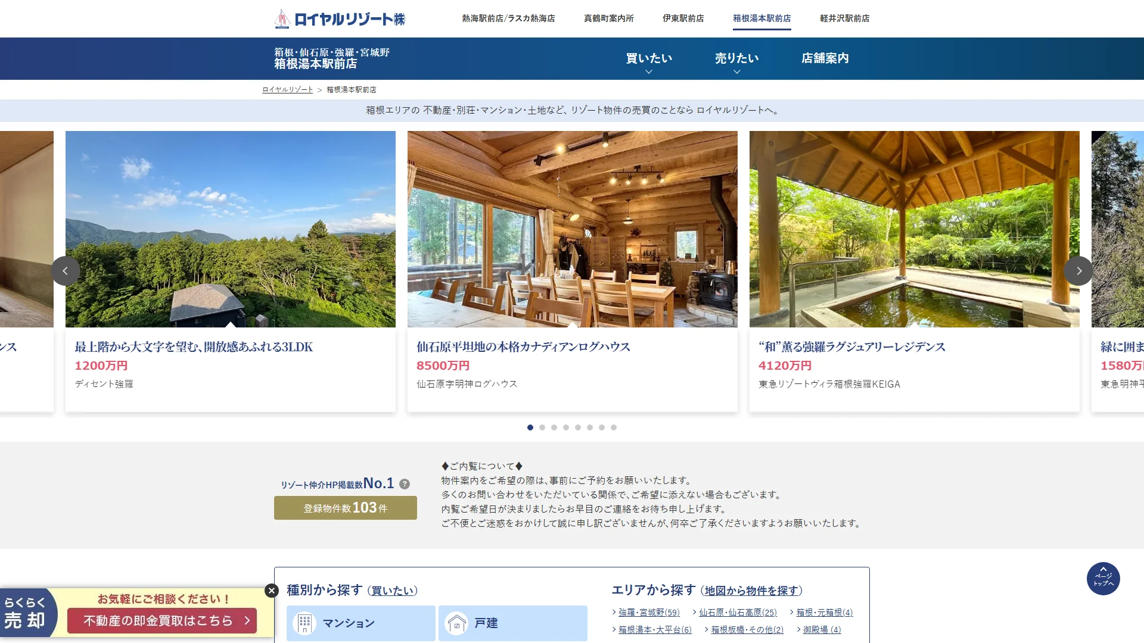Open 真鶴町案内所 tab

coord(609,18)
